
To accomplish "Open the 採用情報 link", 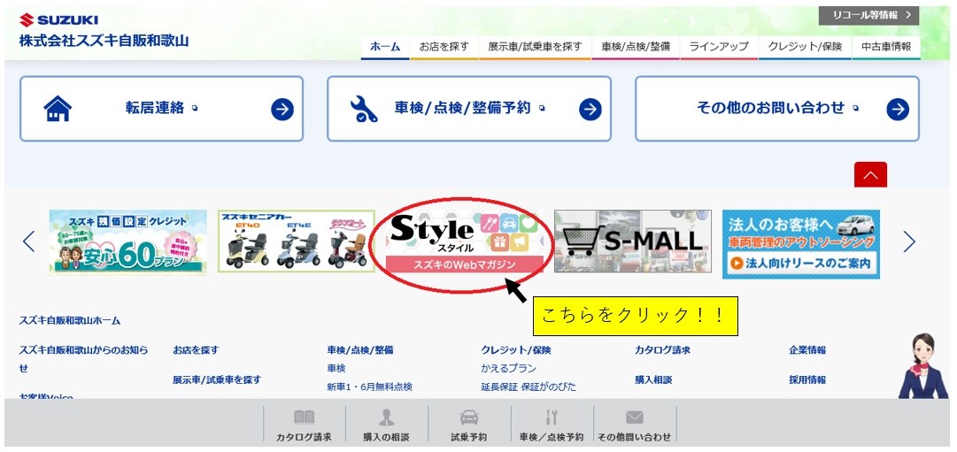I will (807, 379).
